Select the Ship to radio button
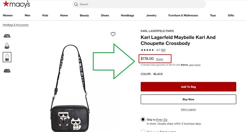Screen dimensions: 246x132 (x=143, y=119)
